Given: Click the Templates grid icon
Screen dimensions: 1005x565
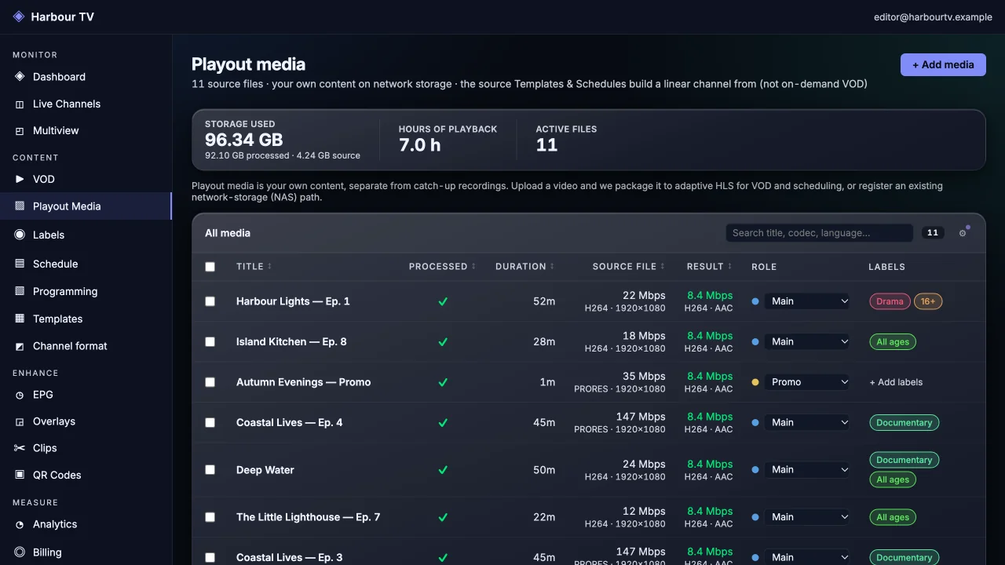Looking at the screenshot, I should point(20,319).
